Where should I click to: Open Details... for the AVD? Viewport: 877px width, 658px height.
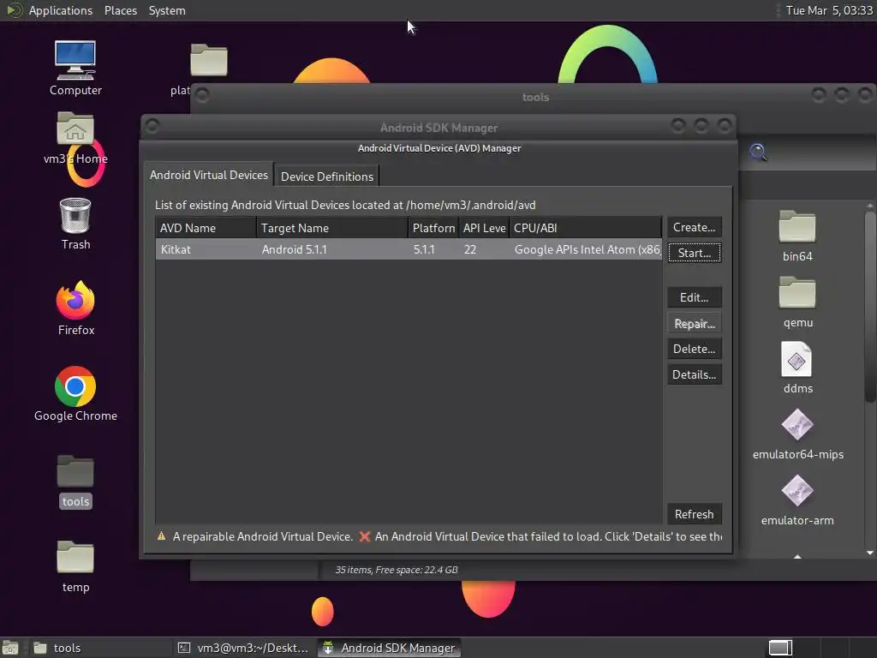(694, 375)
